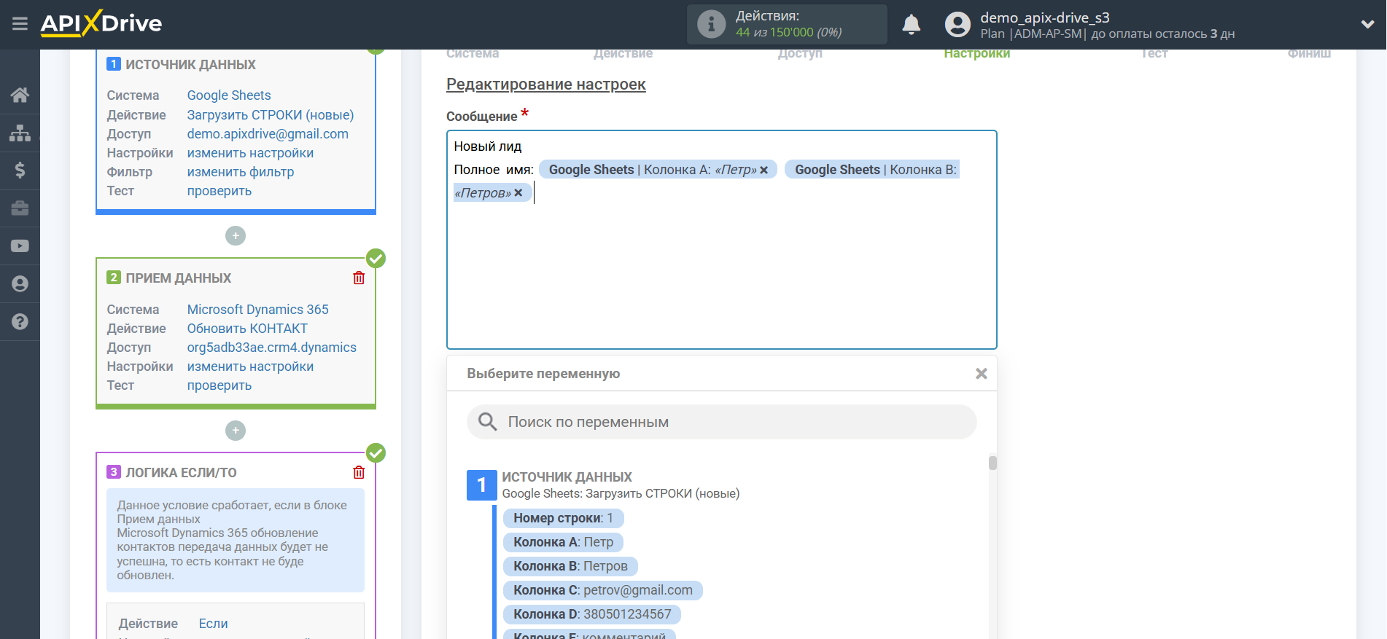Add a block after Прием данных
Image resolution: width=1387 pixels, height=639 pixels.
[x=236, y=431]
